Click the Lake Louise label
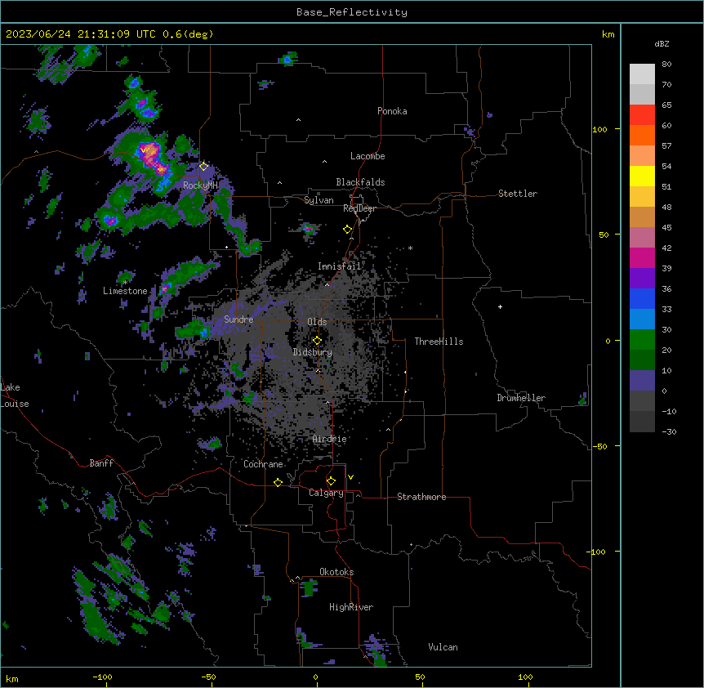The height and width of the screenshot is (688, 704). tap(15, 395)
